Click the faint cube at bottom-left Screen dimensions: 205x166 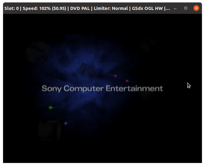click(x=50, y=131)
